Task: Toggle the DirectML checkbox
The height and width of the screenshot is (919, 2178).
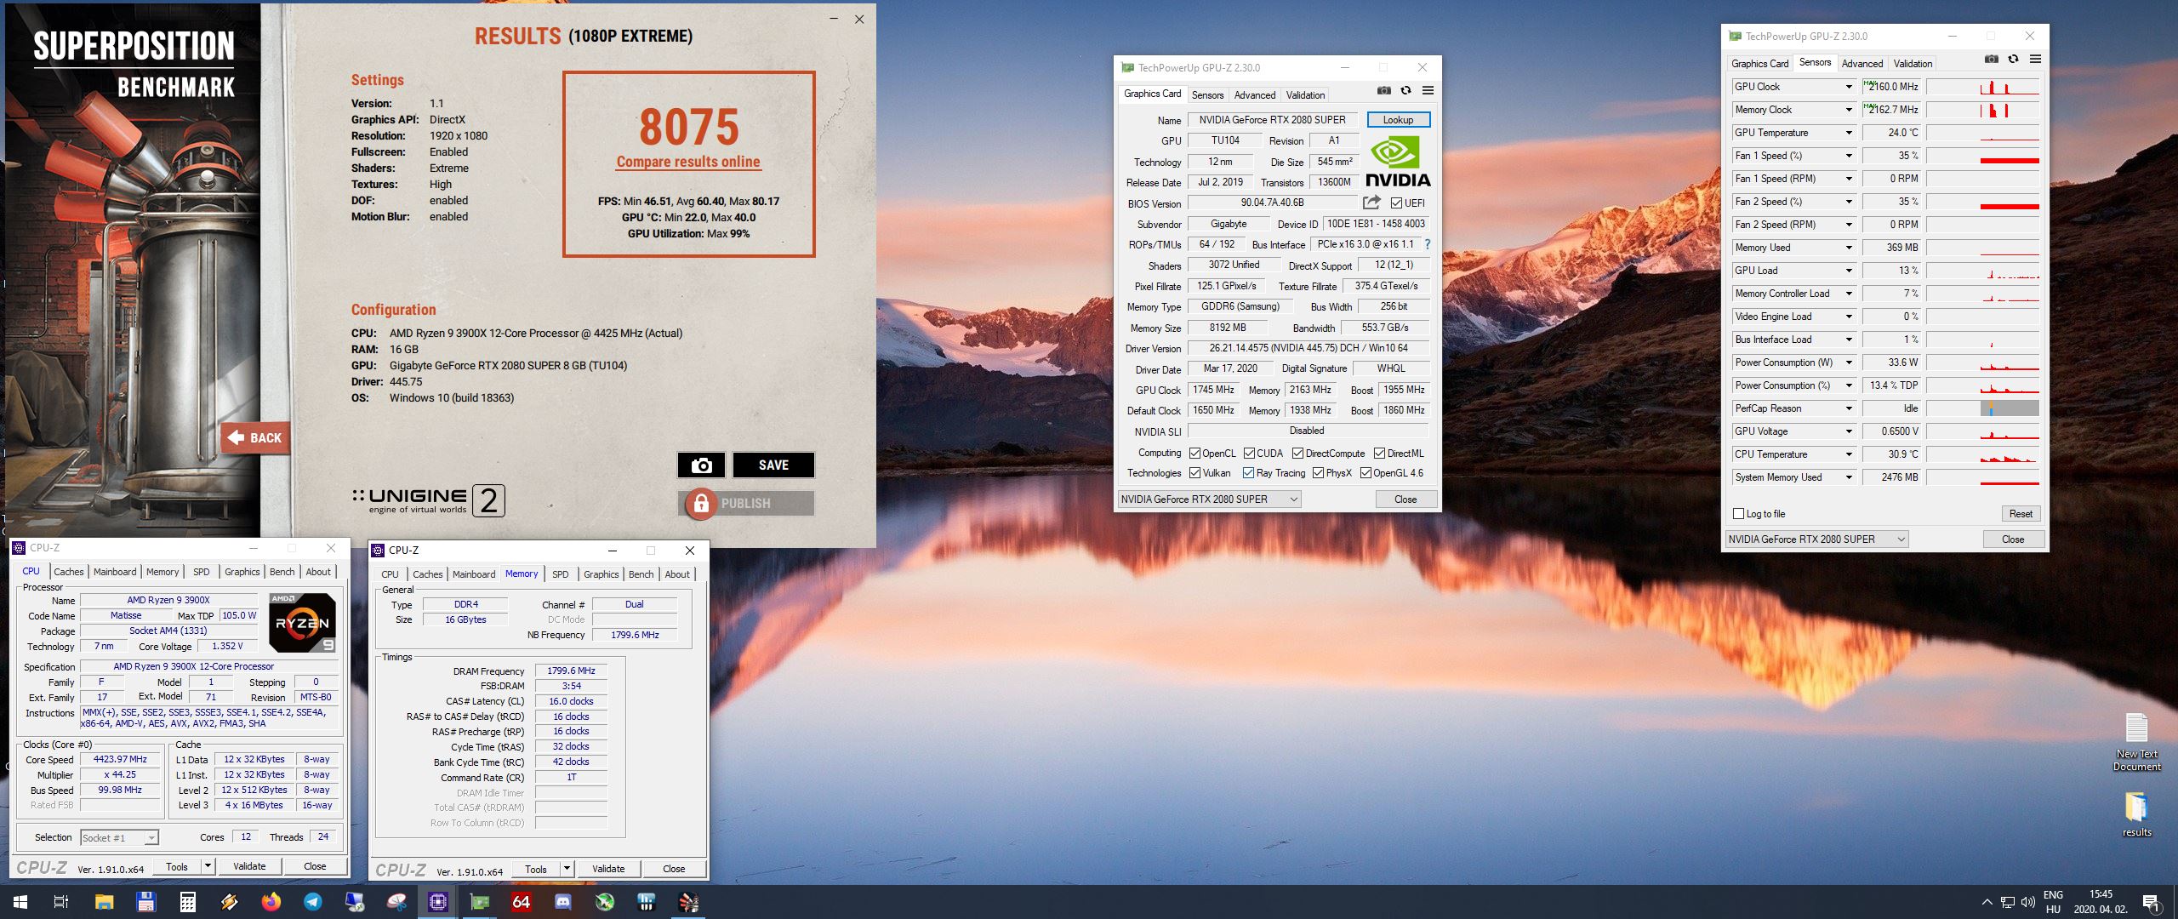Action: point(1379,454)
